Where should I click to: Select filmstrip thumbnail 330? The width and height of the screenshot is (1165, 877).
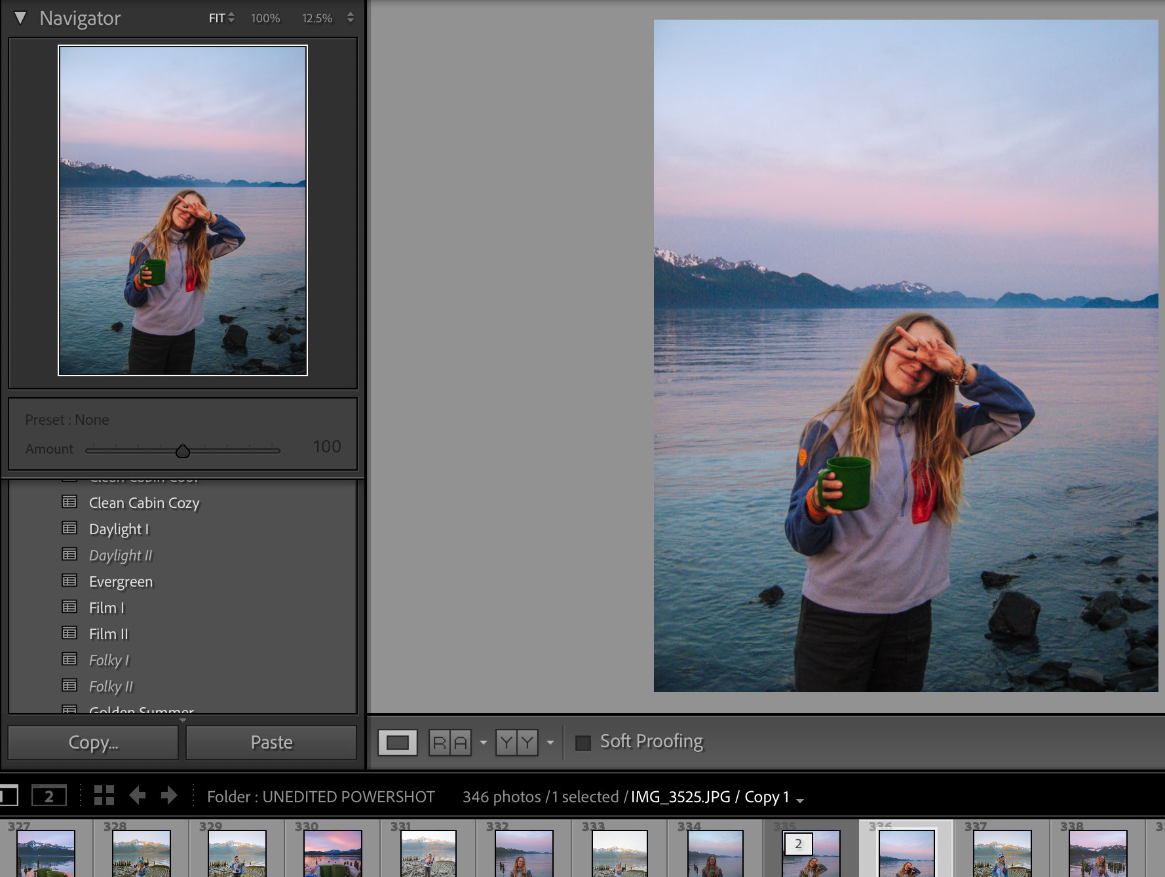point(332,852)
